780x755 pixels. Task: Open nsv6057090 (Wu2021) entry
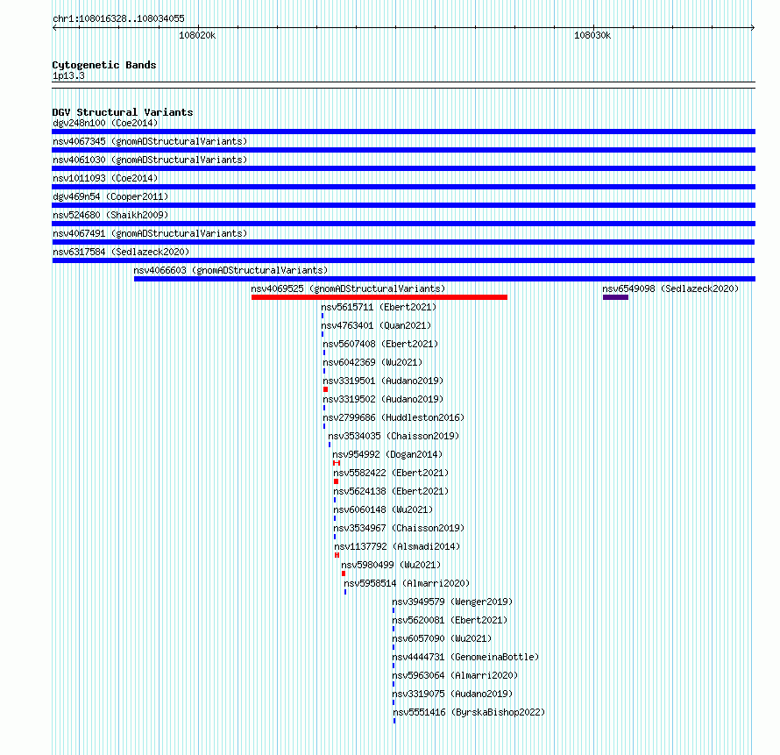(442, 638)
